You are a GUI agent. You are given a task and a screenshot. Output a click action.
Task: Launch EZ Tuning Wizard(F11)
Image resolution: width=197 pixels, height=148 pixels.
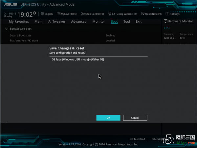click(122, 14)
